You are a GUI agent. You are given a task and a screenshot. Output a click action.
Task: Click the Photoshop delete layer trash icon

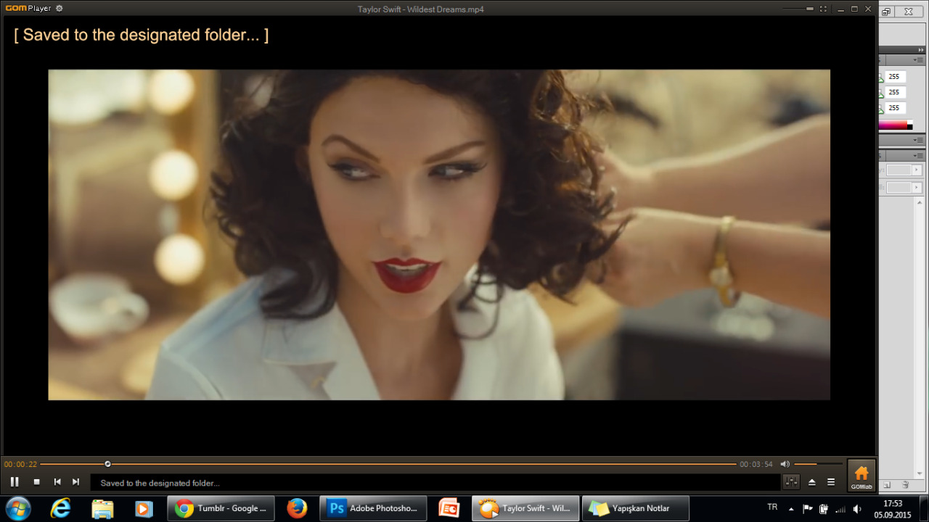pos(905,484)
